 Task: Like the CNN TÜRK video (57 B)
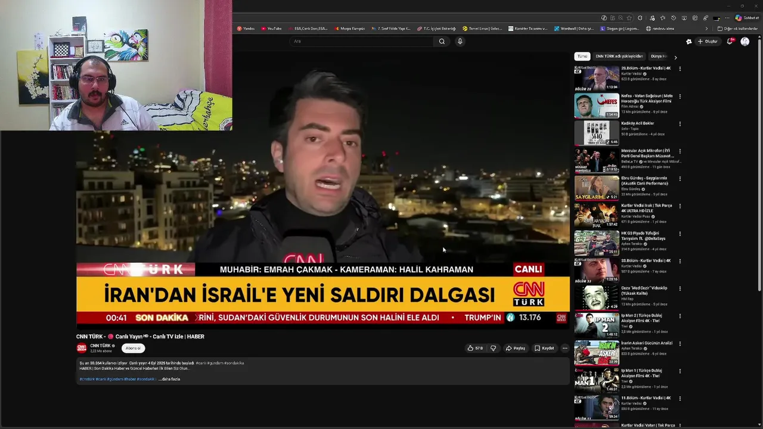[475, 348]
